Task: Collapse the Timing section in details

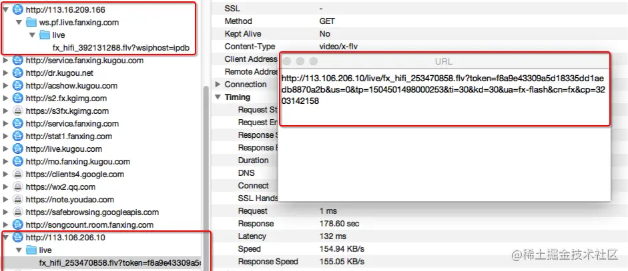Action: click(x=218, y=97)
